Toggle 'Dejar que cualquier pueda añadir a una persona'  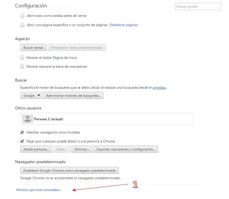pos(22,141)
